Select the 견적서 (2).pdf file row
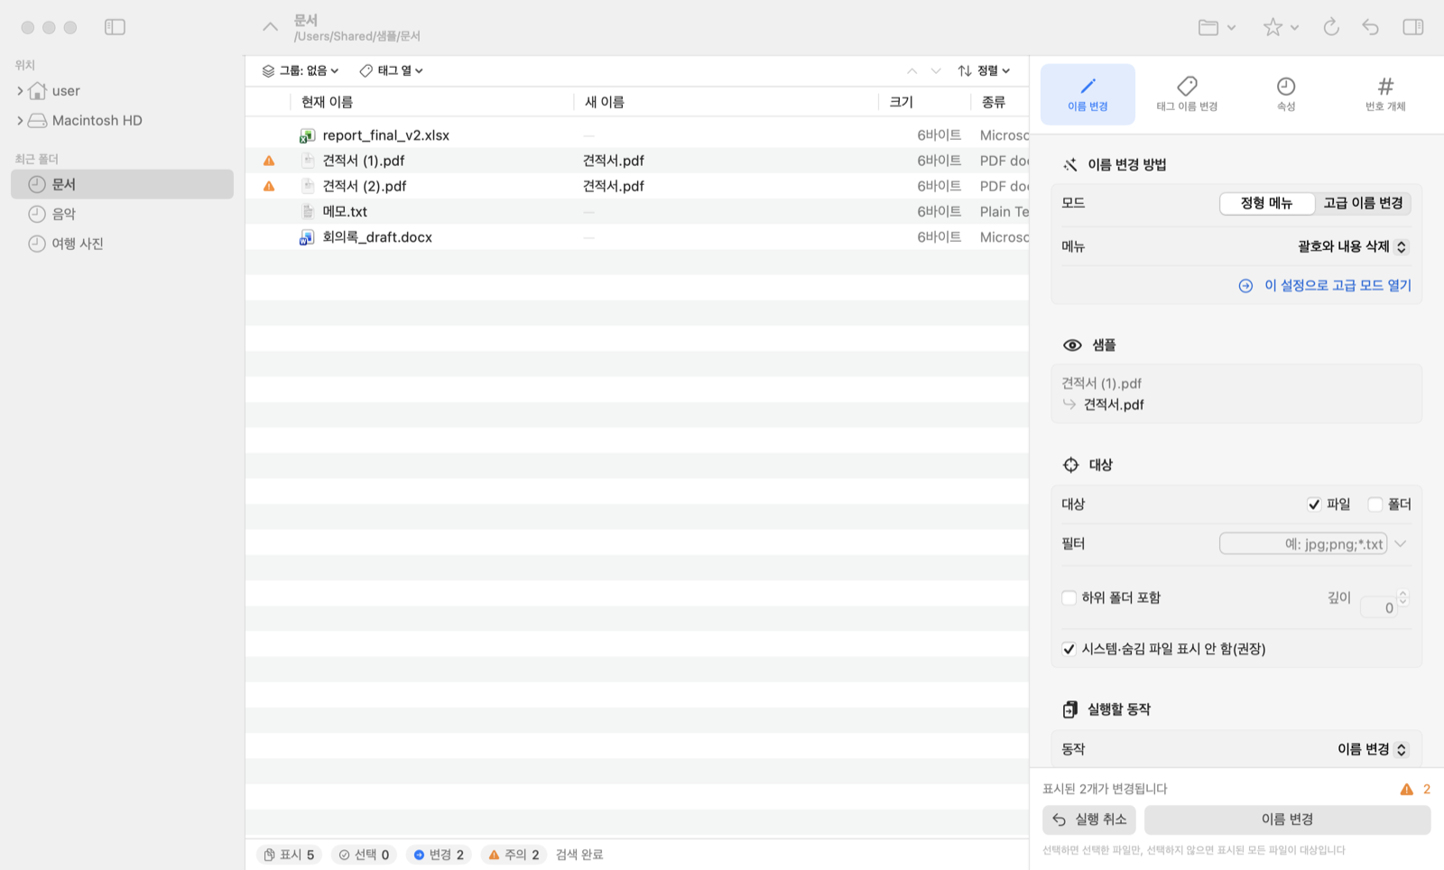The width and height of the screenshot is (1444, 870). click(637, 186)
